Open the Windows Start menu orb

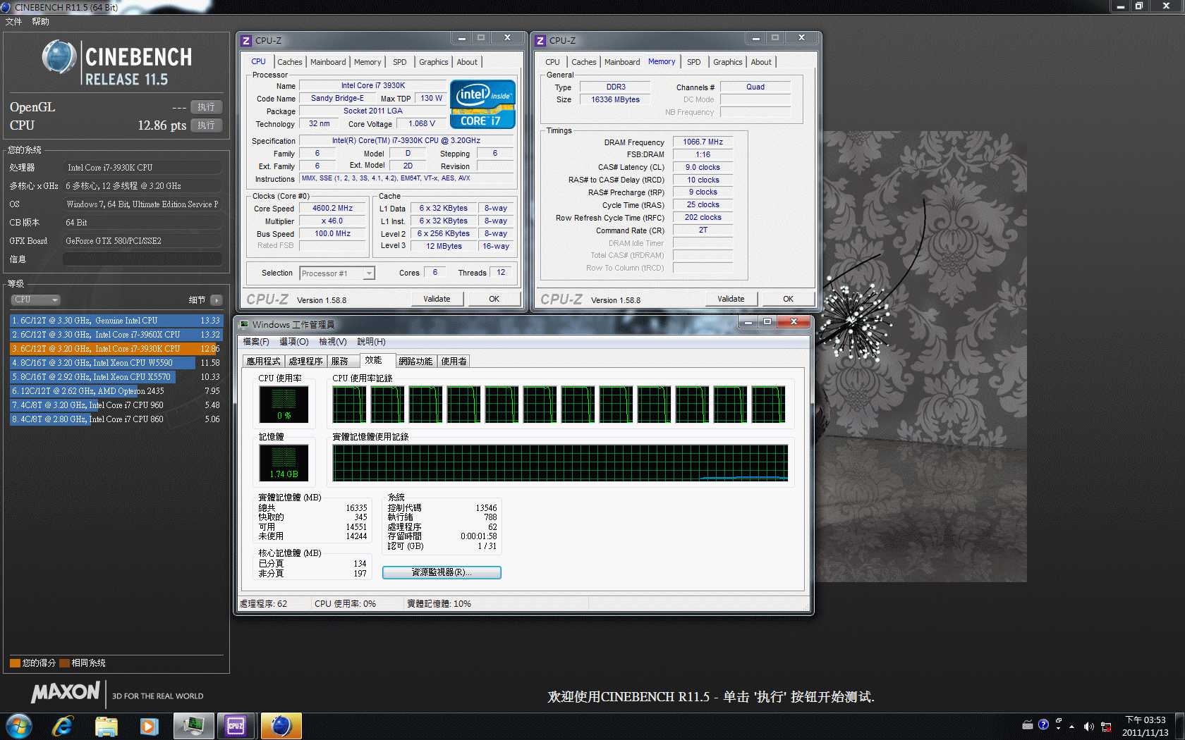(x=19, y=726)
